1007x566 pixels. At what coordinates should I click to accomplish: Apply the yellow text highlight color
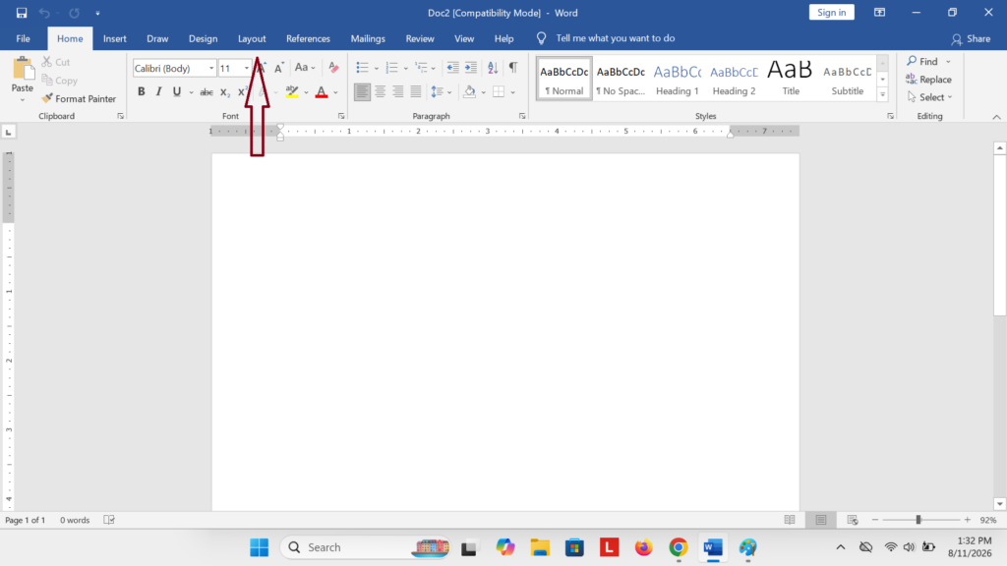(292, 91)
